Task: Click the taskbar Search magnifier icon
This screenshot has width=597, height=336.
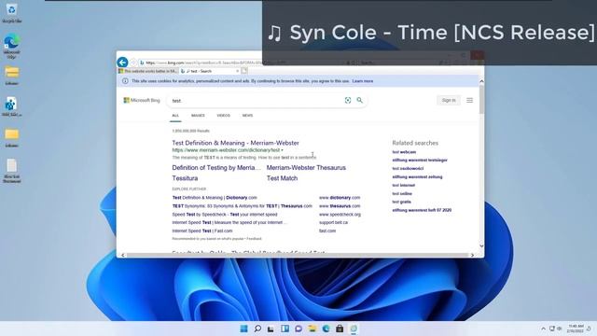Action: pyautogui.click(x=257, y=329)
